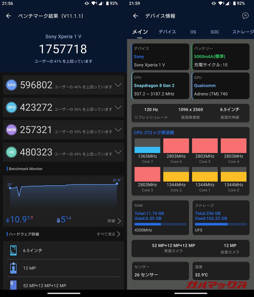Expand the CPU score details chevron

point(118,85)
